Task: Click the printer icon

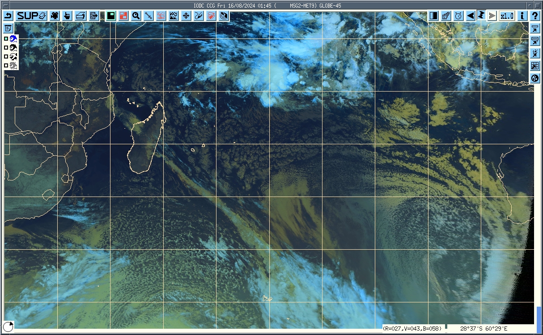Action: (x=81, y=16)
